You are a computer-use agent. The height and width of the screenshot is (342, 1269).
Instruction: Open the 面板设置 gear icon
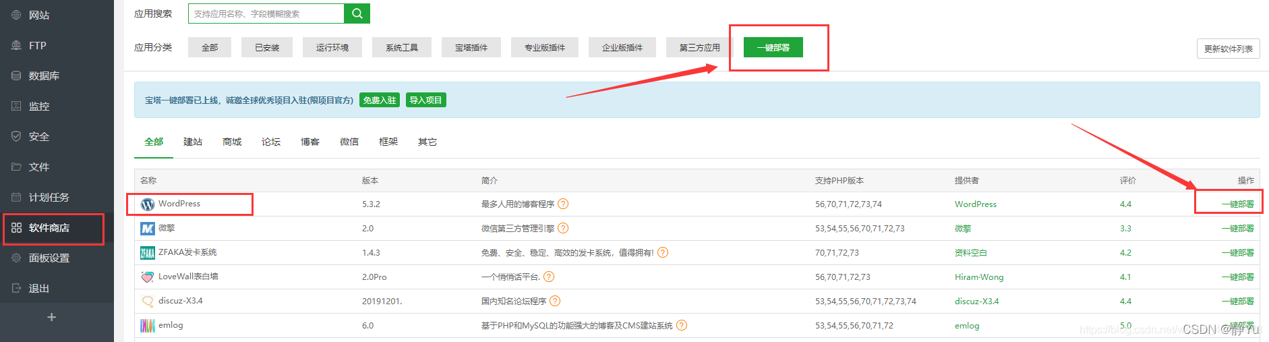coord(16,258)
